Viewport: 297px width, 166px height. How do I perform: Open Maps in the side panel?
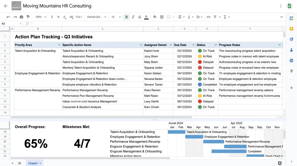pos(291,71)
